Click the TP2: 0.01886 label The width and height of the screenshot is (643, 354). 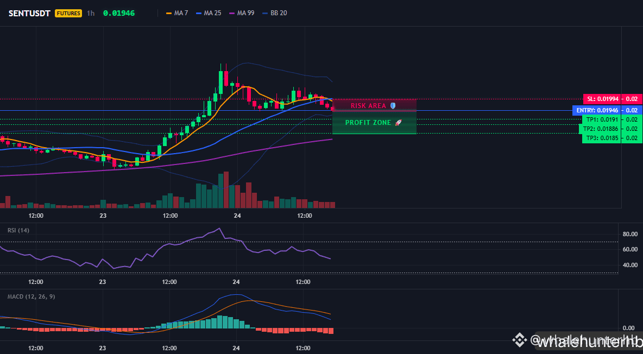click(x=600, y=128)
